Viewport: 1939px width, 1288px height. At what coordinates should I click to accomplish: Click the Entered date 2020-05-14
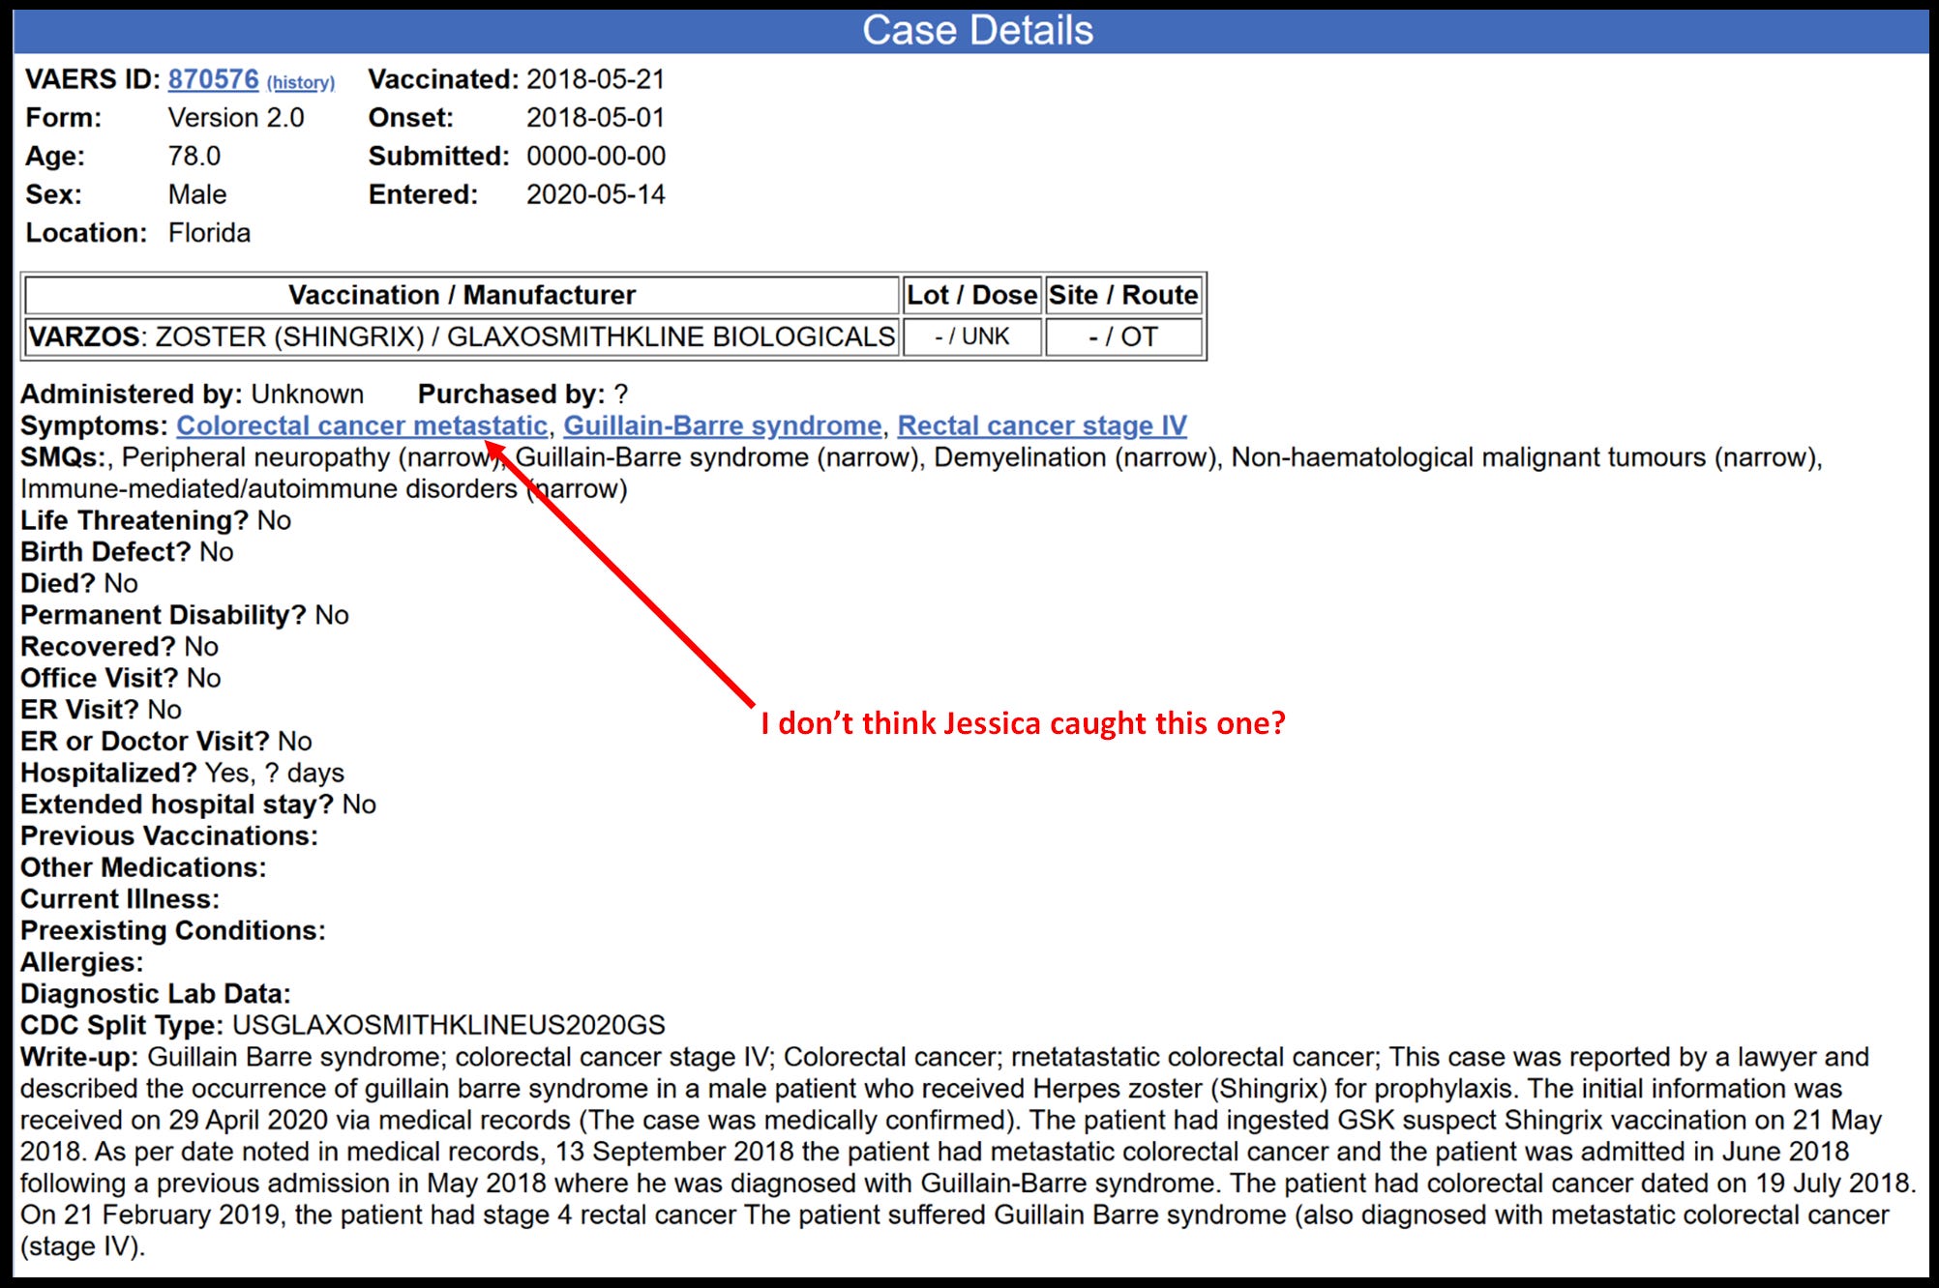(x=595, y=195)
